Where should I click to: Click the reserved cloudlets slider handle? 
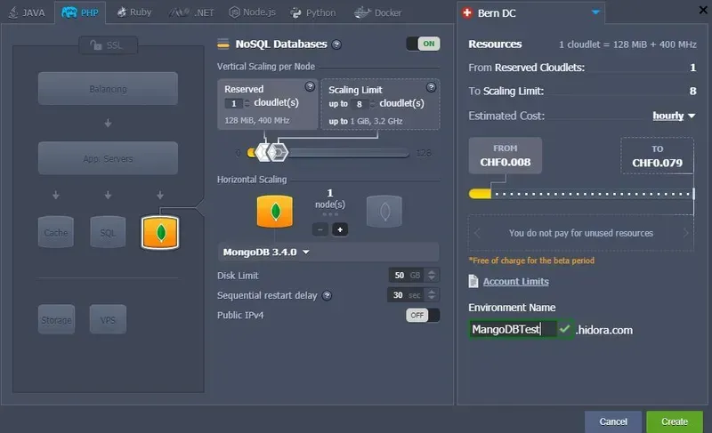point(263,152)
